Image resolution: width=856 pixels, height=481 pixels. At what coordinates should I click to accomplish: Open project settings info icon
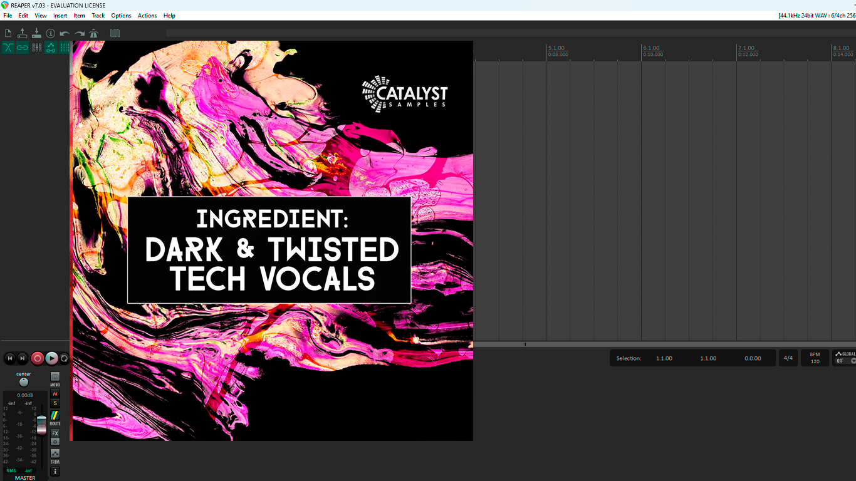click(x=51, y=33)
